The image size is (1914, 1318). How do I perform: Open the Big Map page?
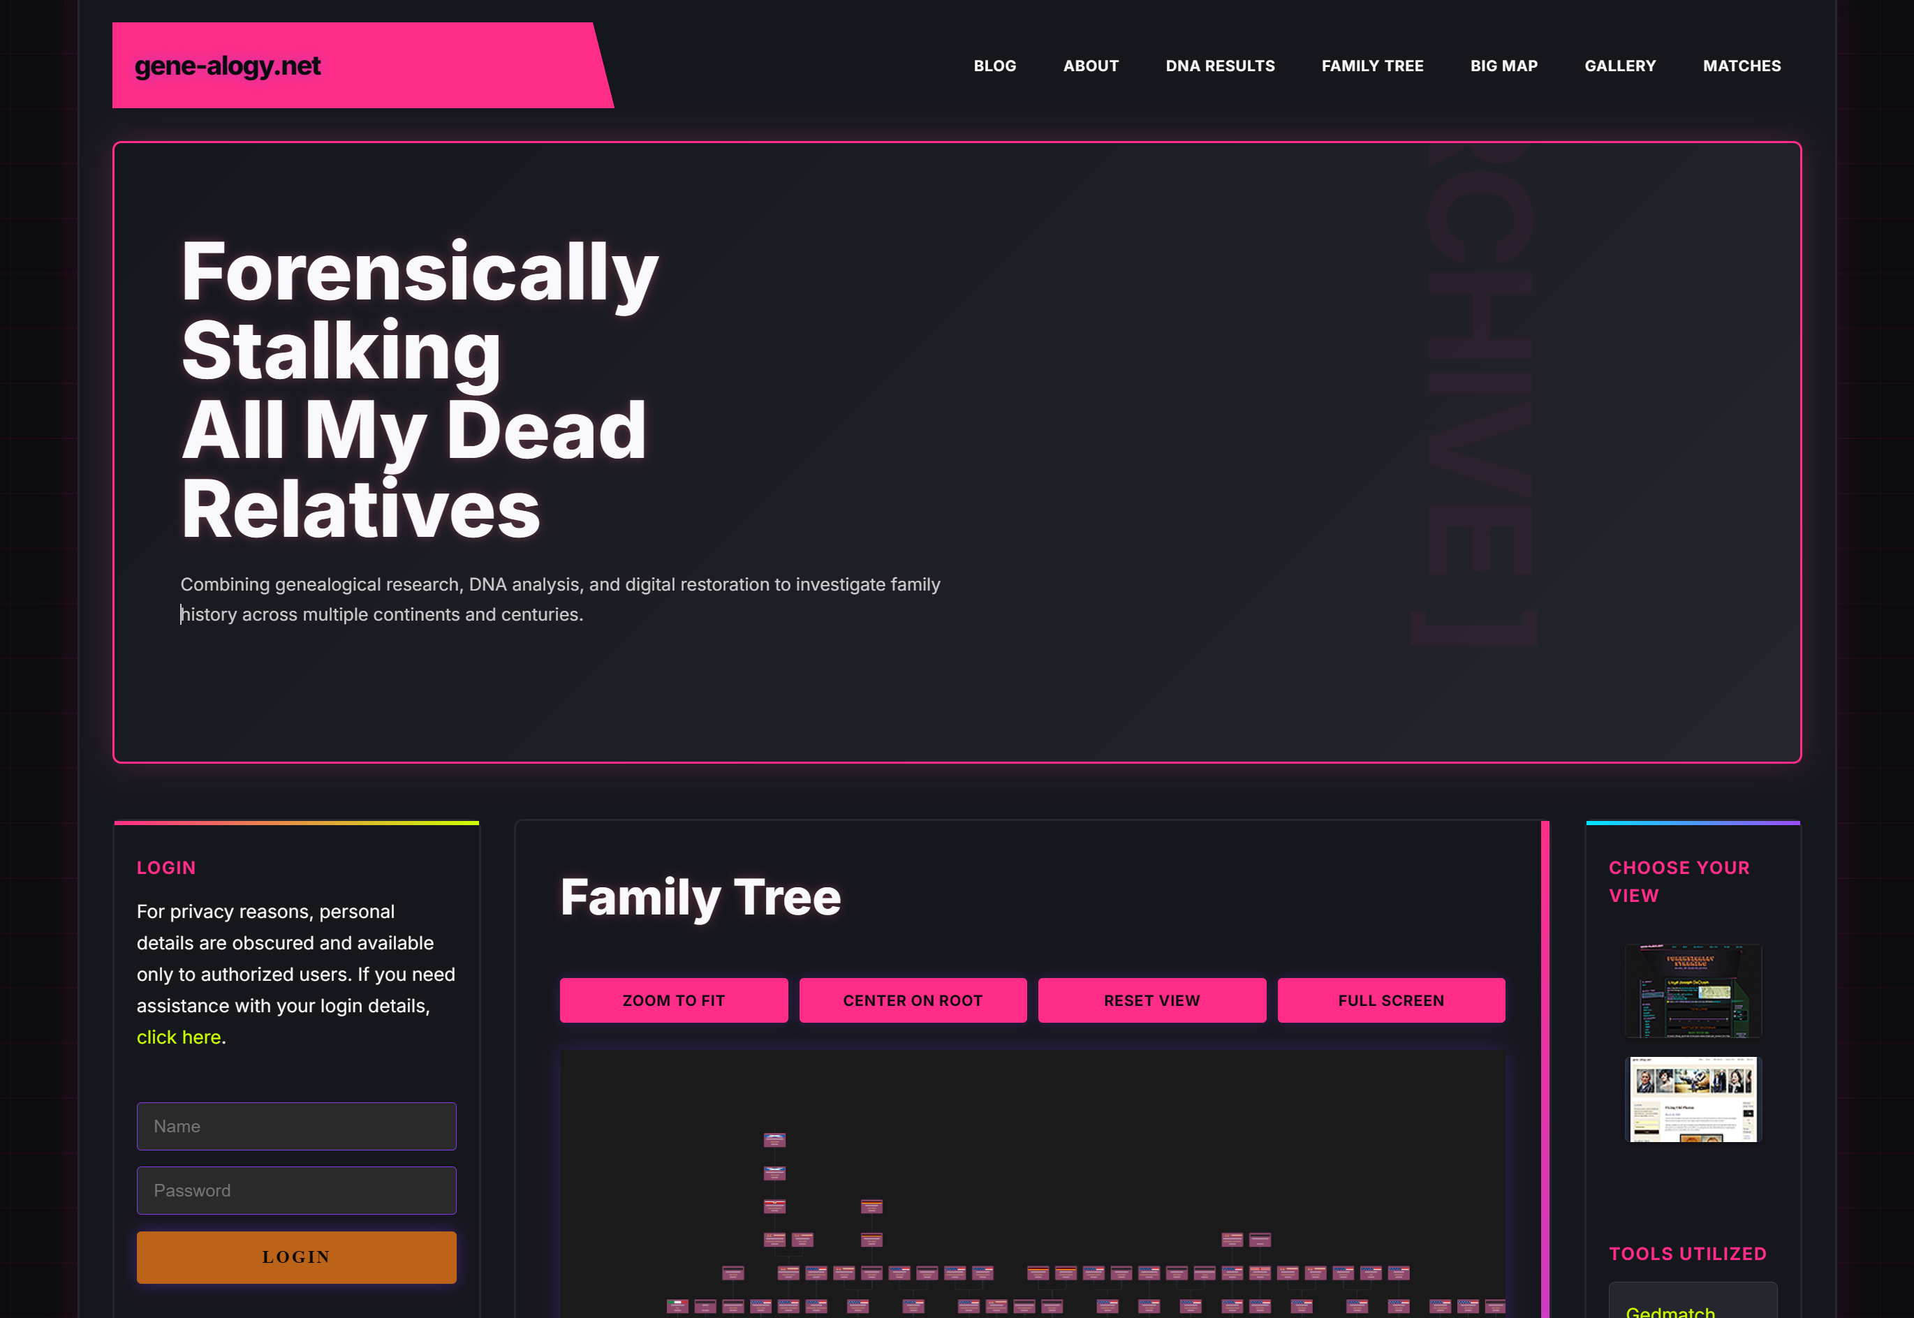tap(1503, 65)
